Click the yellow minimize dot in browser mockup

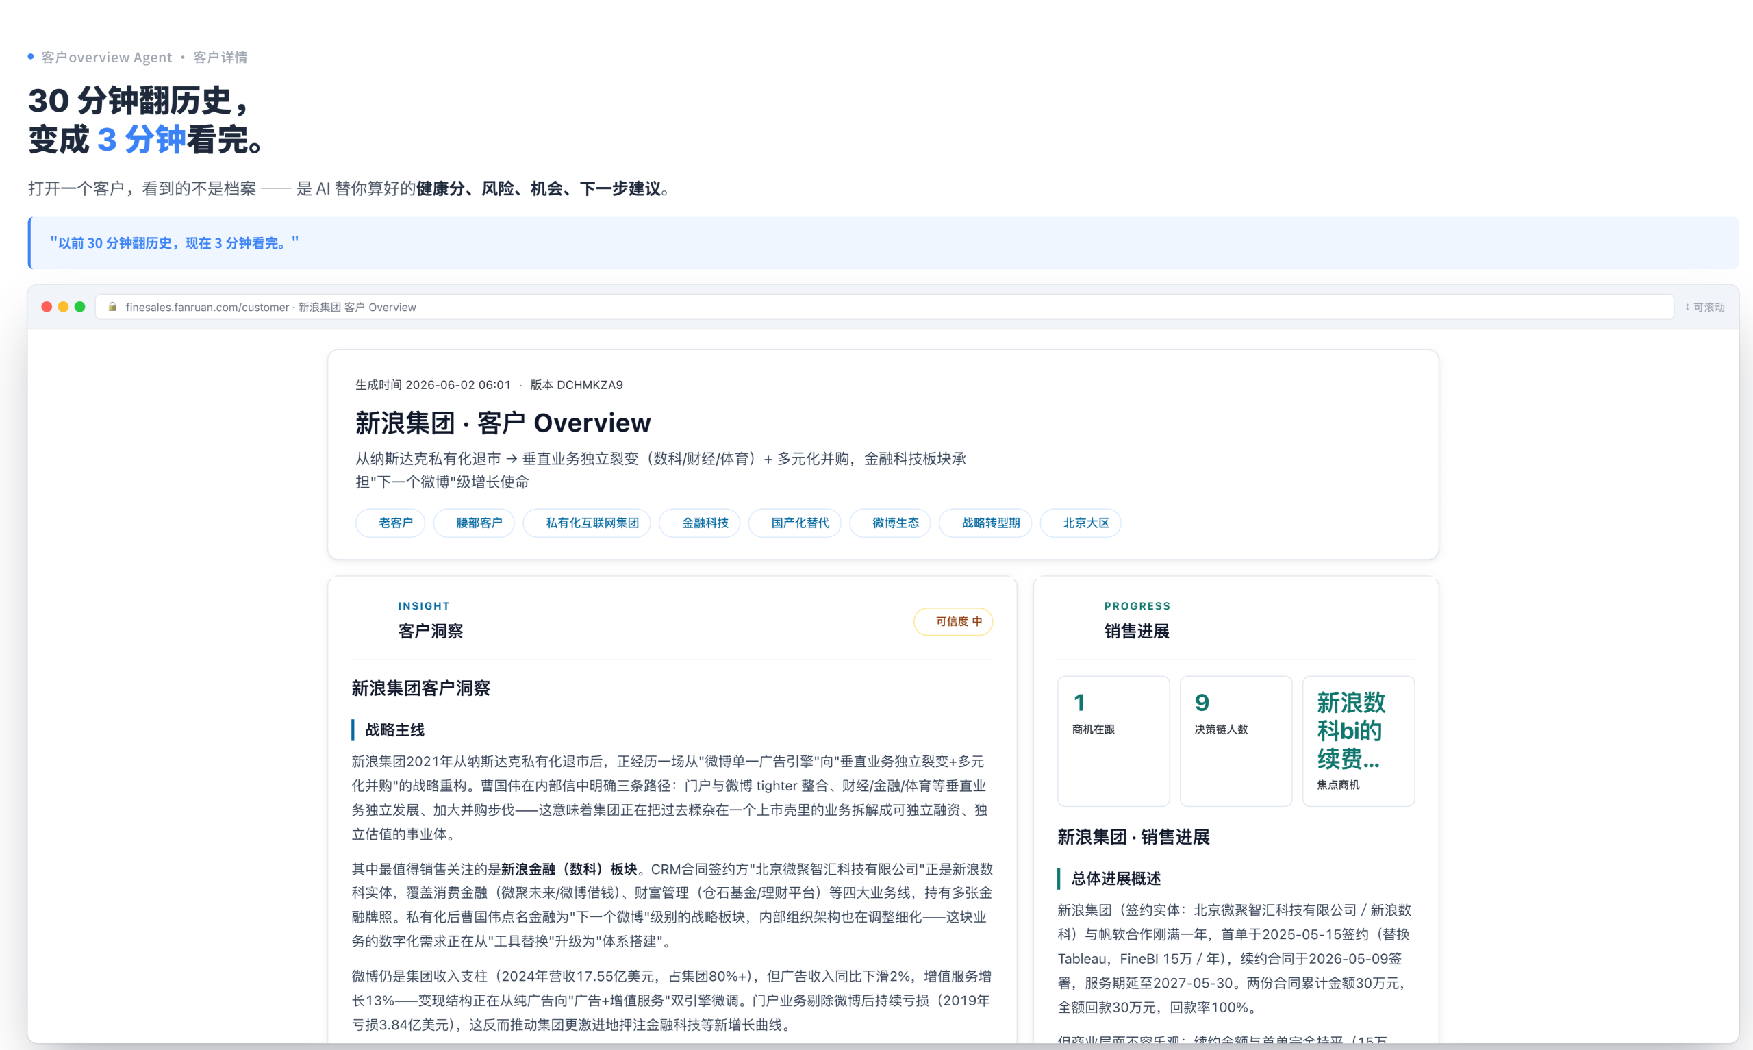(63, 307)
